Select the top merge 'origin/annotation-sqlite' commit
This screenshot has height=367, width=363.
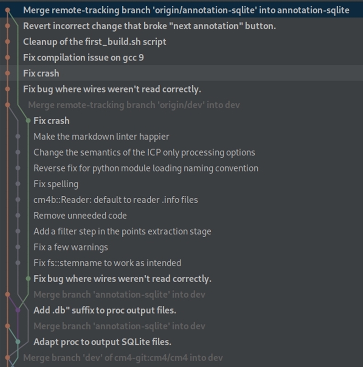(186, 10)
